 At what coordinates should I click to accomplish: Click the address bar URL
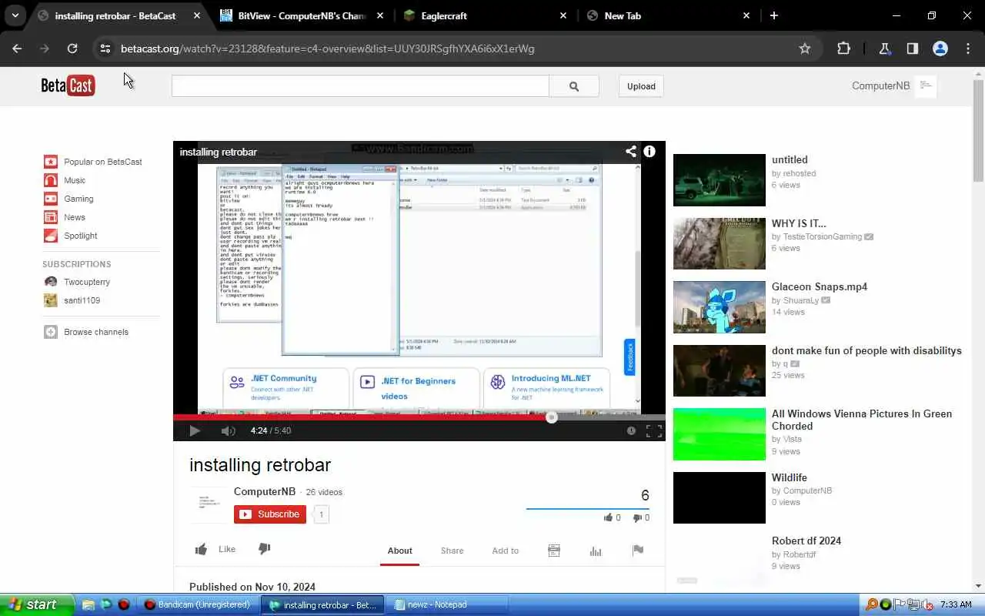point(327,49)
